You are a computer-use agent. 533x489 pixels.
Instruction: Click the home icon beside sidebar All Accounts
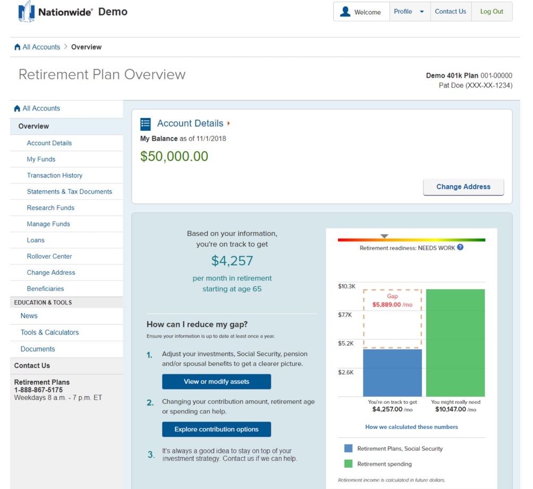18,108
